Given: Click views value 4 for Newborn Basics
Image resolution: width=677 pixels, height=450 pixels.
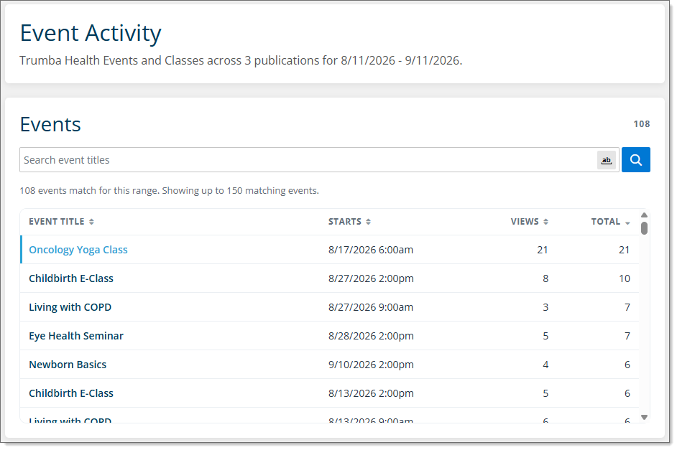Looking at the screenshot, I should [x=545, y=365].
